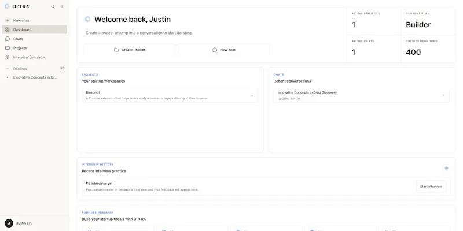Viewport: 463px width, 231px height.
Task: Click the chat bubble icon in New chat button
Action: [215, 50]
